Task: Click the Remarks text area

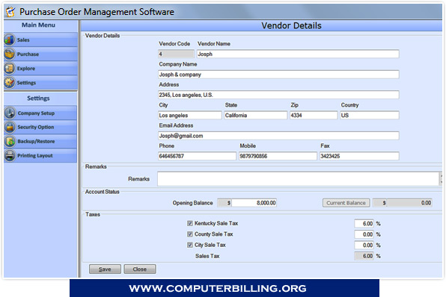Action: (299, 178)
